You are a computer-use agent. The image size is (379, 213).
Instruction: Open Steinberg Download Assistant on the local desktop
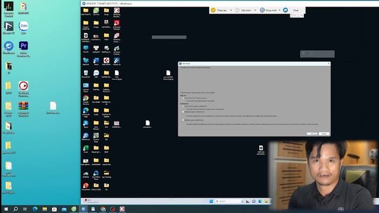tap(24, 86)
